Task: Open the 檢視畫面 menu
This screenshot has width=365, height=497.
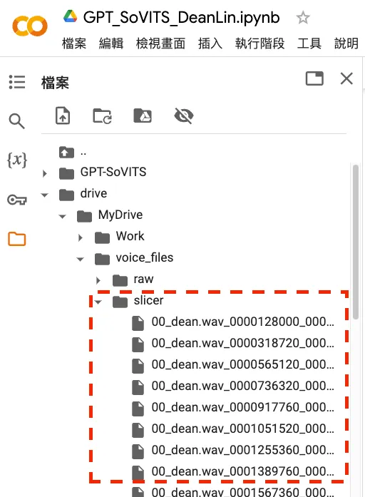Action: [160, 43]
